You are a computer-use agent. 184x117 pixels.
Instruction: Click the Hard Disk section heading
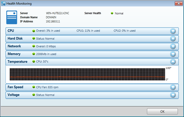(x=15, y=38)
